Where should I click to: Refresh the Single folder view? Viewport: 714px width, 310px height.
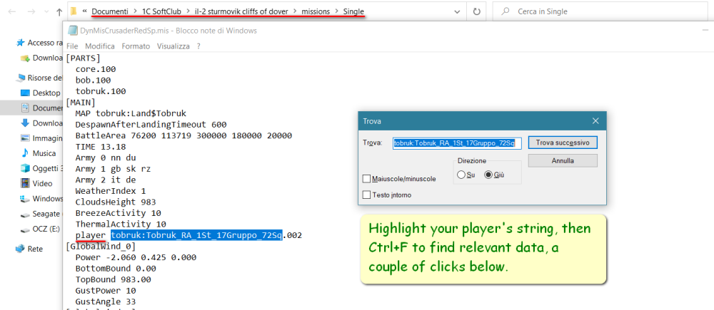476,11
